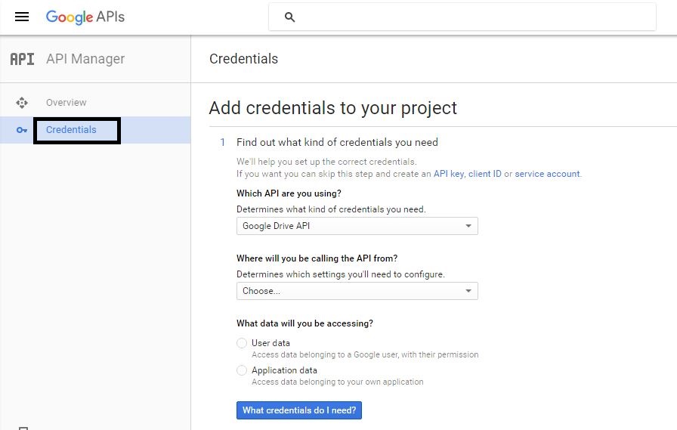Select the User data radio button
Viewport: 677px width, 430px height.
242,343
